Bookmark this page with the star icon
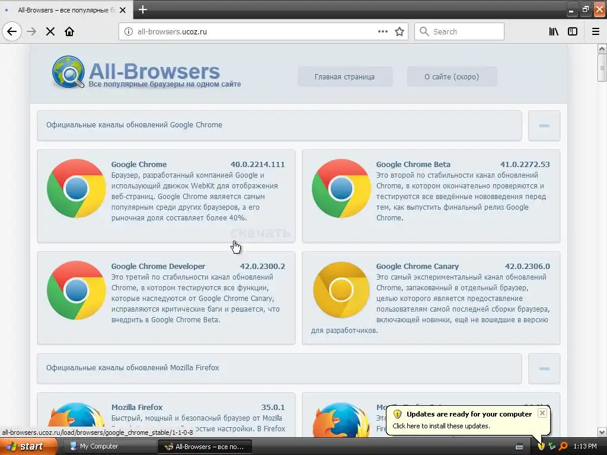The height and width of the screenshot is (455, 607). point(400,31)
